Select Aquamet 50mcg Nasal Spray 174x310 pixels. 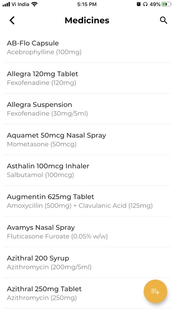pos(87,140)
